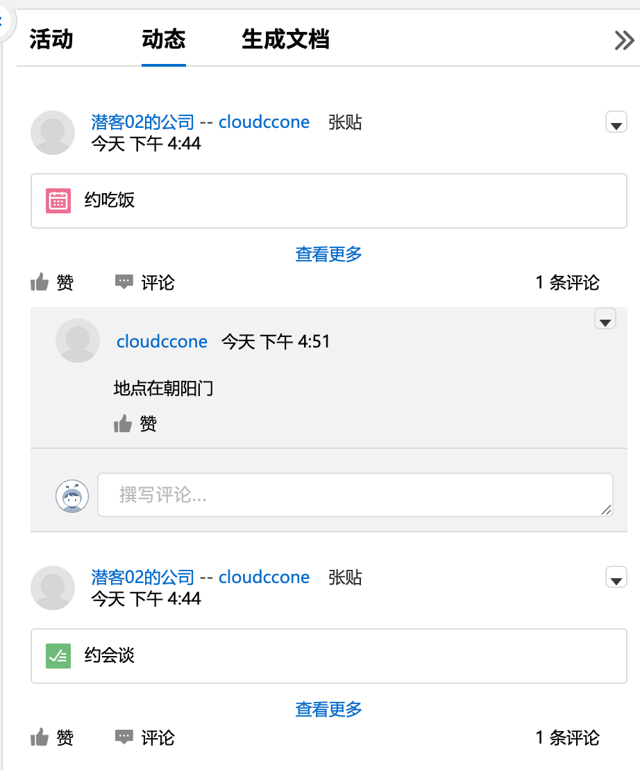
Task: Click the 撰写评论 comment input field
Action: point(355,495)
